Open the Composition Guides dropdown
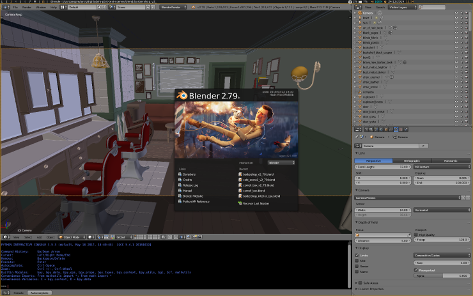The height and width of the screenshot is (296, 473). [442, 256]
